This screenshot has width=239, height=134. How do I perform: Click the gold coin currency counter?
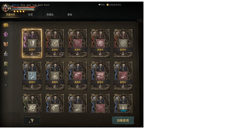coord(114,5)
